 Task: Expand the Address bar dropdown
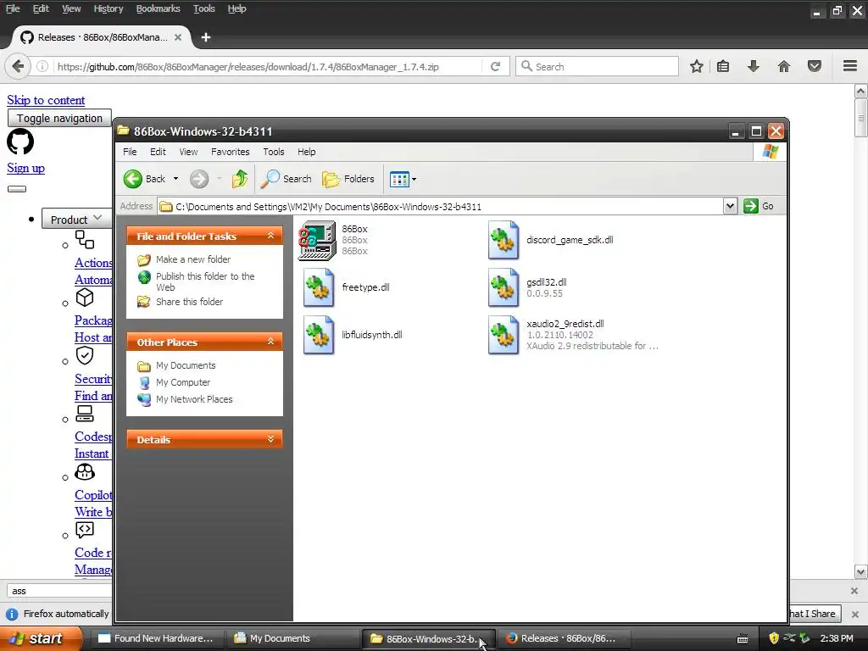730,206
